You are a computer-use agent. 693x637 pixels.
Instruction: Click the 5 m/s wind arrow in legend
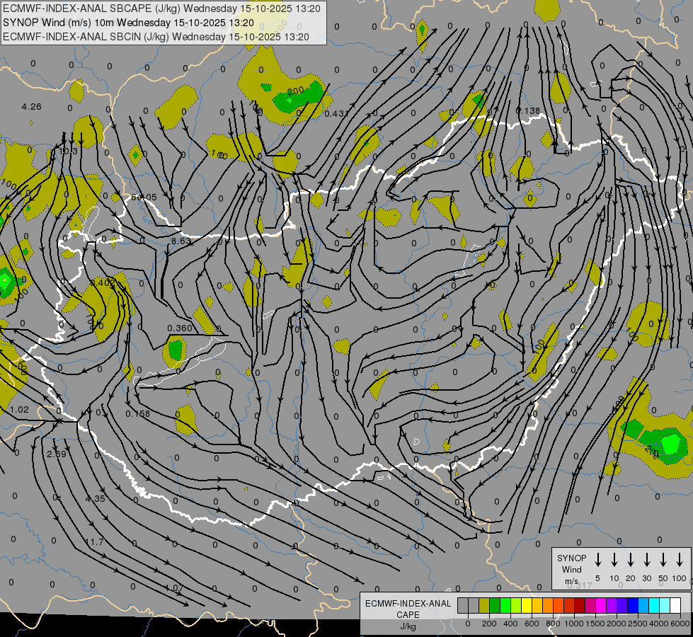pyautogui.click(x=597, y=560)
